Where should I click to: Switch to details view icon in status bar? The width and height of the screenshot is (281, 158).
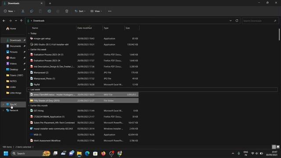point(274,147)
